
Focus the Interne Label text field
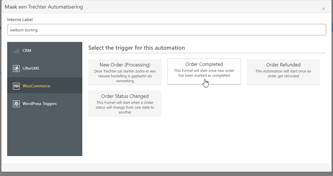[166, 30]
